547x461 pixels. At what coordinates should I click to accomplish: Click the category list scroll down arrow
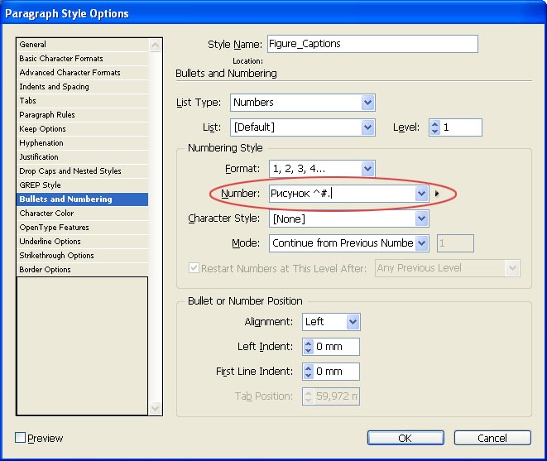[x=155, y=408]
